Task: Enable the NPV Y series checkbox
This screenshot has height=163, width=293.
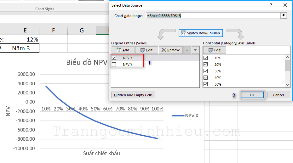Action: 114,65
